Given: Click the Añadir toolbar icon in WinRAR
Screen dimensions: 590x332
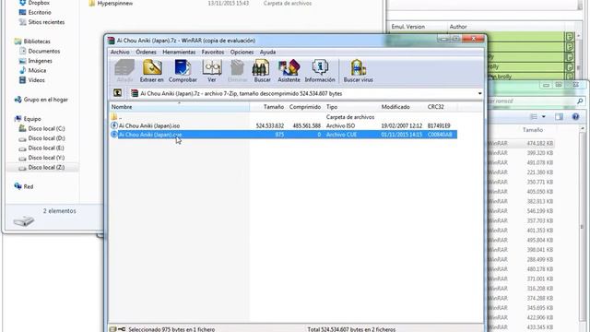Looking at the screenshot, I should point(124,71).
